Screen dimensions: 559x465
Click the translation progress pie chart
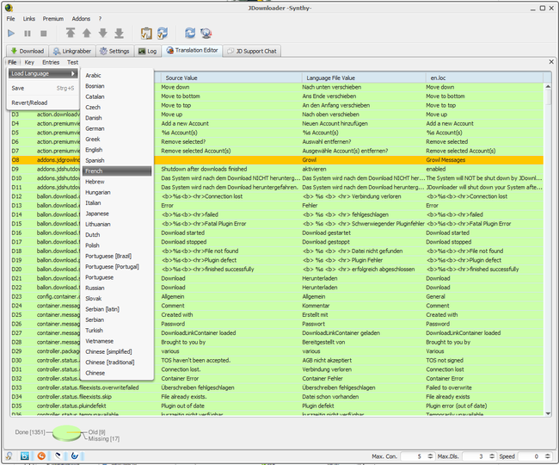(67, 433)
